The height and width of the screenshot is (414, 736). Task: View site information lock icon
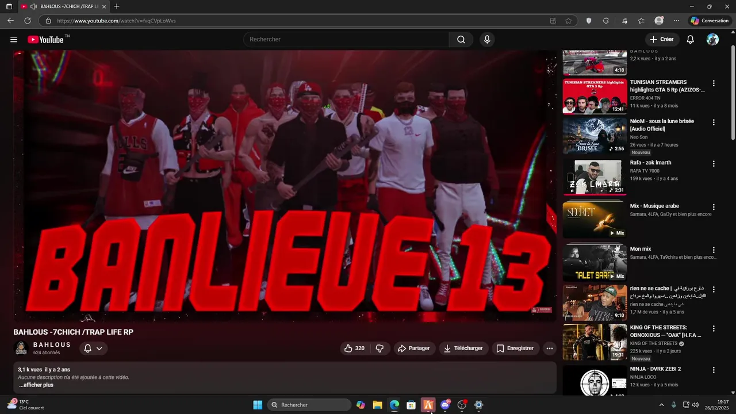coord(48,21)
